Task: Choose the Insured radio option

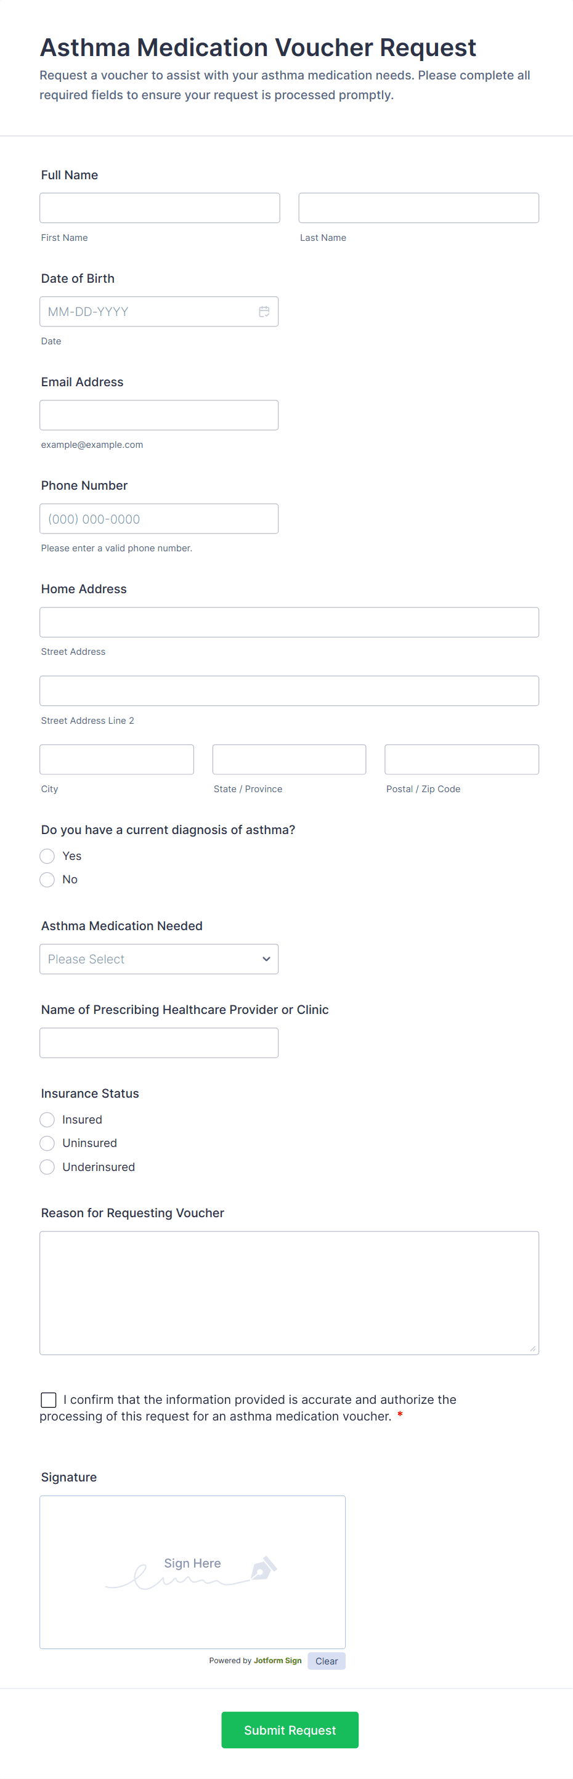Action: click(47, 1119)
